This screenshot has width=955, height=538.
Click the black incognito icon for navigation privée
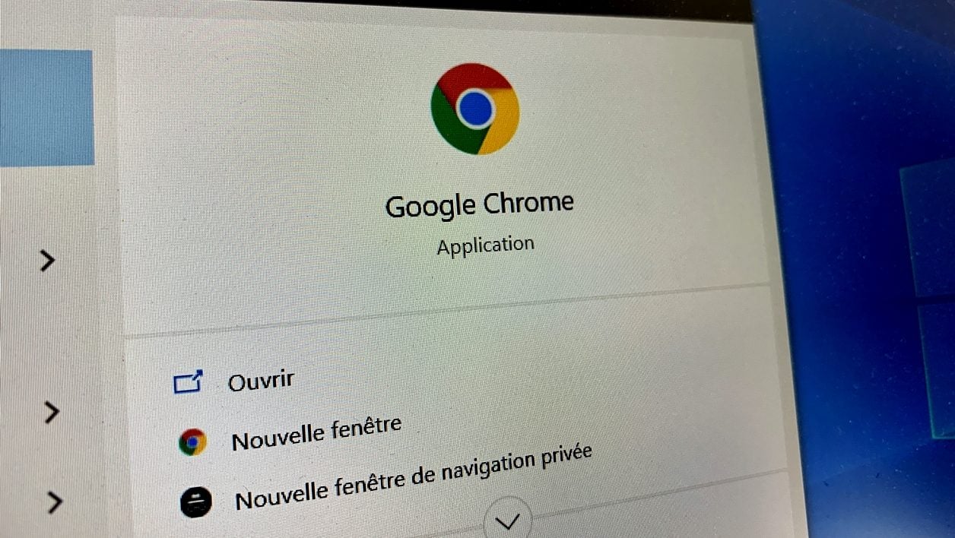pos(195,502)
